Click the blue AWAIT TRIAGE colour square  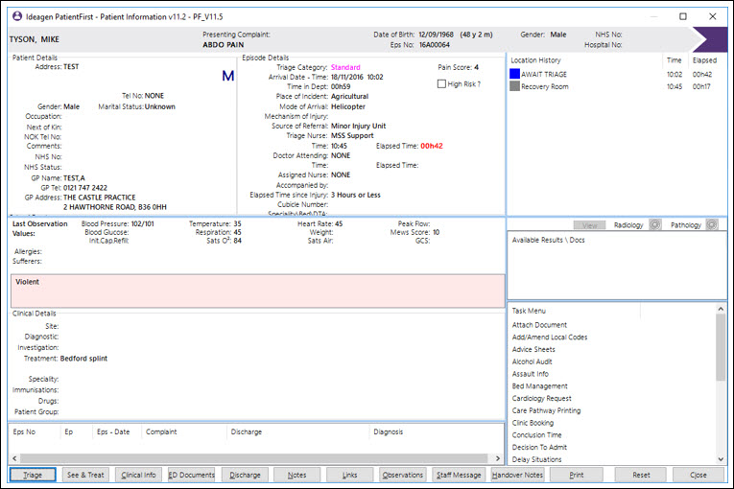click(x=514, y=74)
